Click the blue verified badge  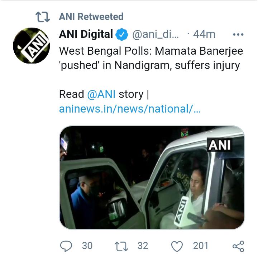click(122, 35)
